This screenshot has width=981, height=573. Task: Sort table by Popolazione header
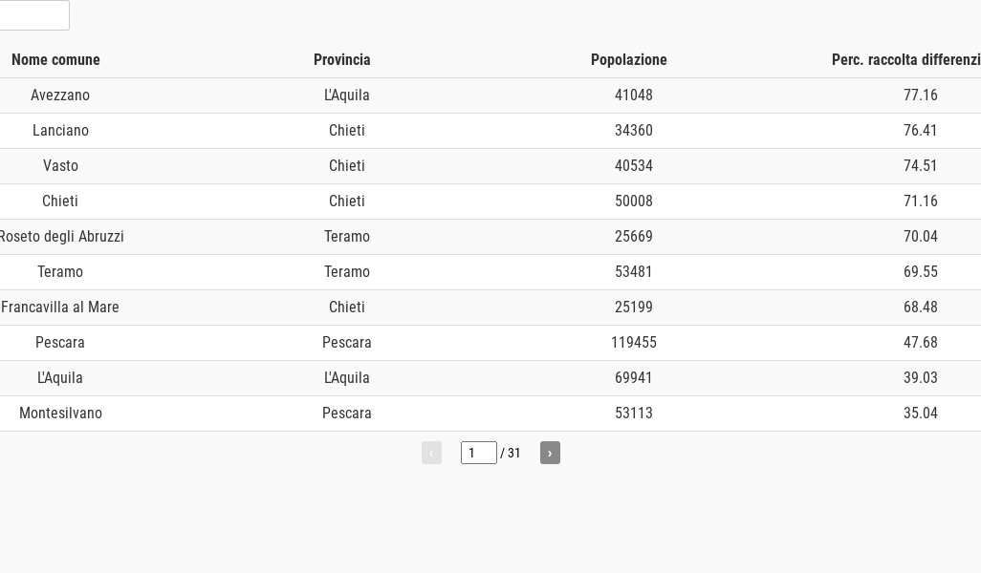(x=629, y=60)
